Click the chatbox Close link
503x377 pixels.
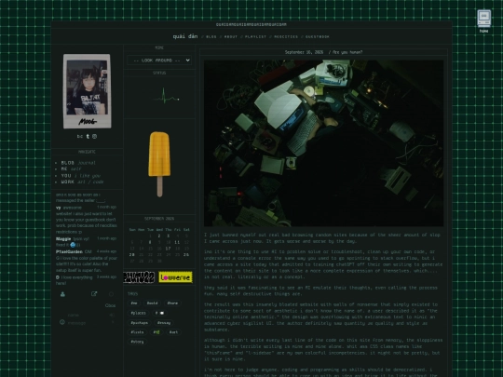(110, 306)
